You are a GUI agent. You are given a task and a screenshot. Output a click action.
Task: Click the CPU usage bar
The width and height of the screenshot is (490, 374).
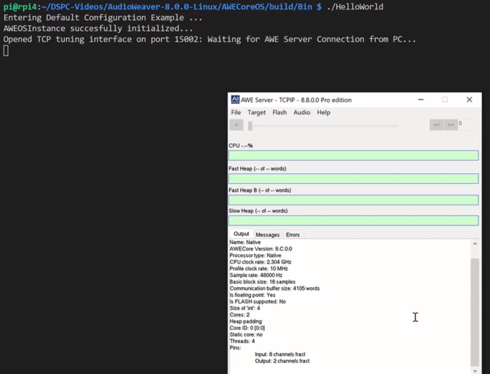pos(353,155)
